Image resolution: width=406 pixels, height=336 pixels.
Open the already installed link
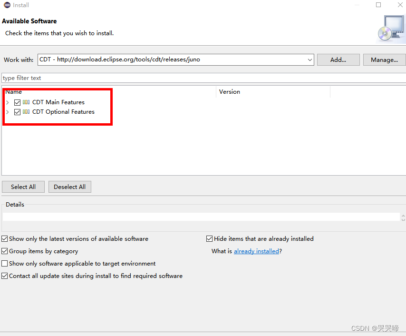256,251
